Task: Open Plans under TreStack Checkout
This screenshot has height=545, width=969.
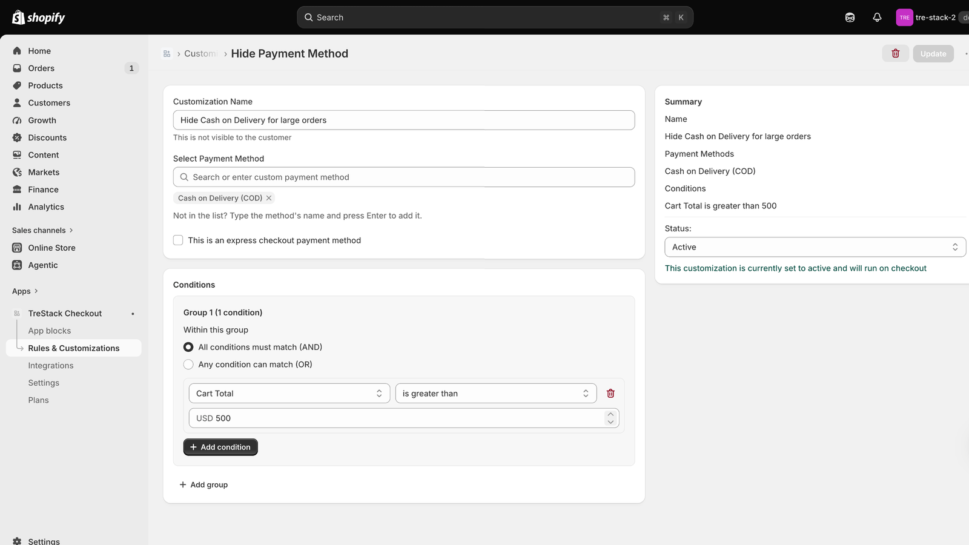Action: point(39,400)
